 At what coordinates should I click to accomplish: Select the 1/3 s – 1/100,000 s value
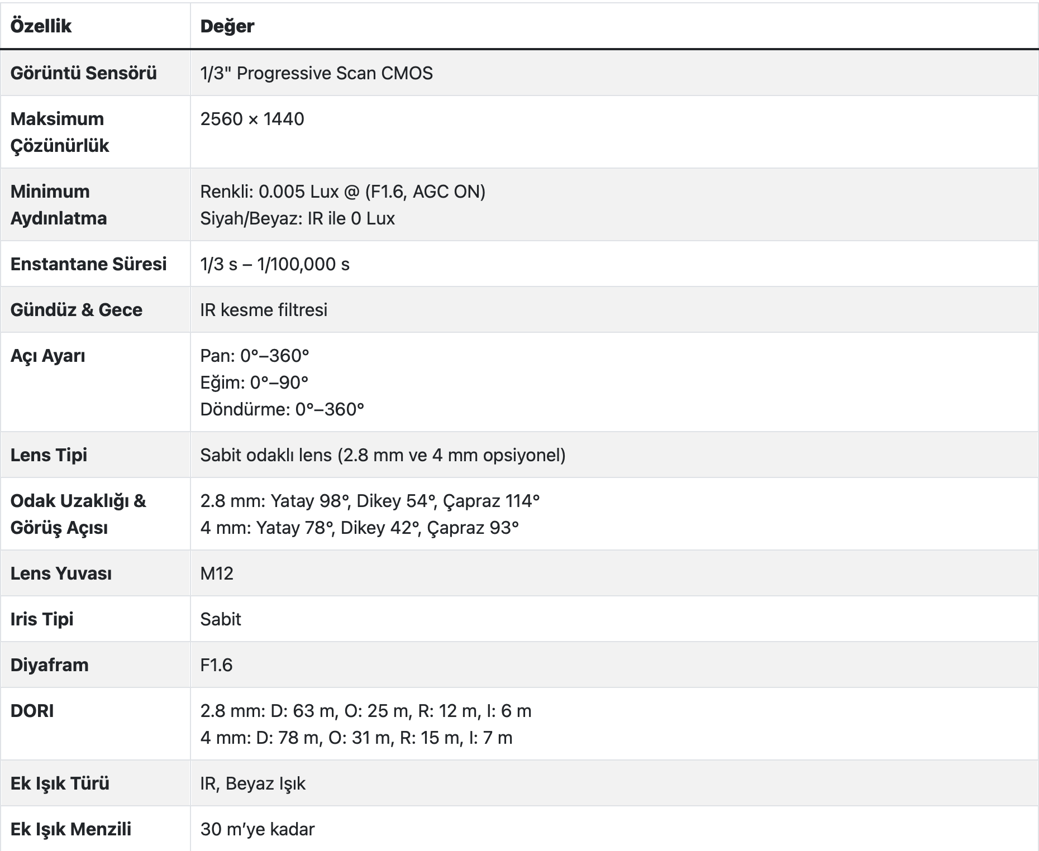pyautogui.click(x=275, y=264)
